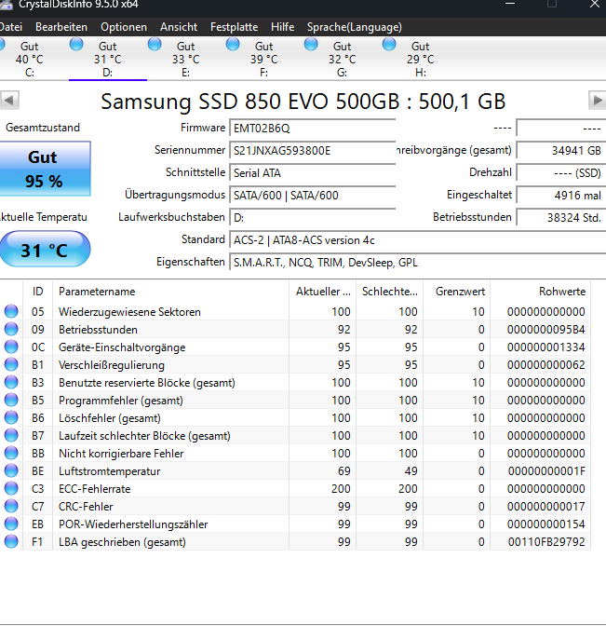Click status orb of Luftstromtemperatur row
The height and width of the screenshot is (626, 606).
click(11, 470)
